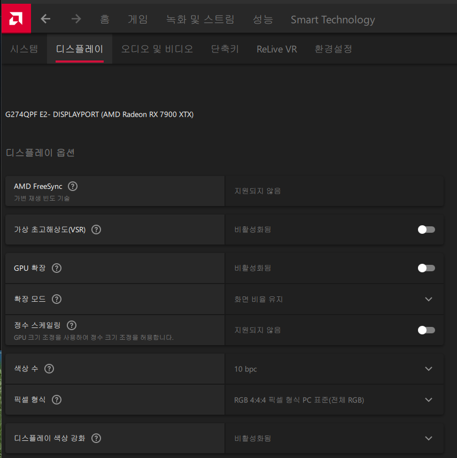Click help icon next to 색상 수
This screenshot has height=458, width=457.
[x=49, y=369]
